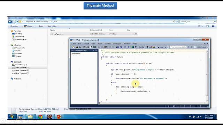This screenshot has width=223, height=125.
Task: Toggle auto-hide pin on Document Selector
Action: click(93, 50)
